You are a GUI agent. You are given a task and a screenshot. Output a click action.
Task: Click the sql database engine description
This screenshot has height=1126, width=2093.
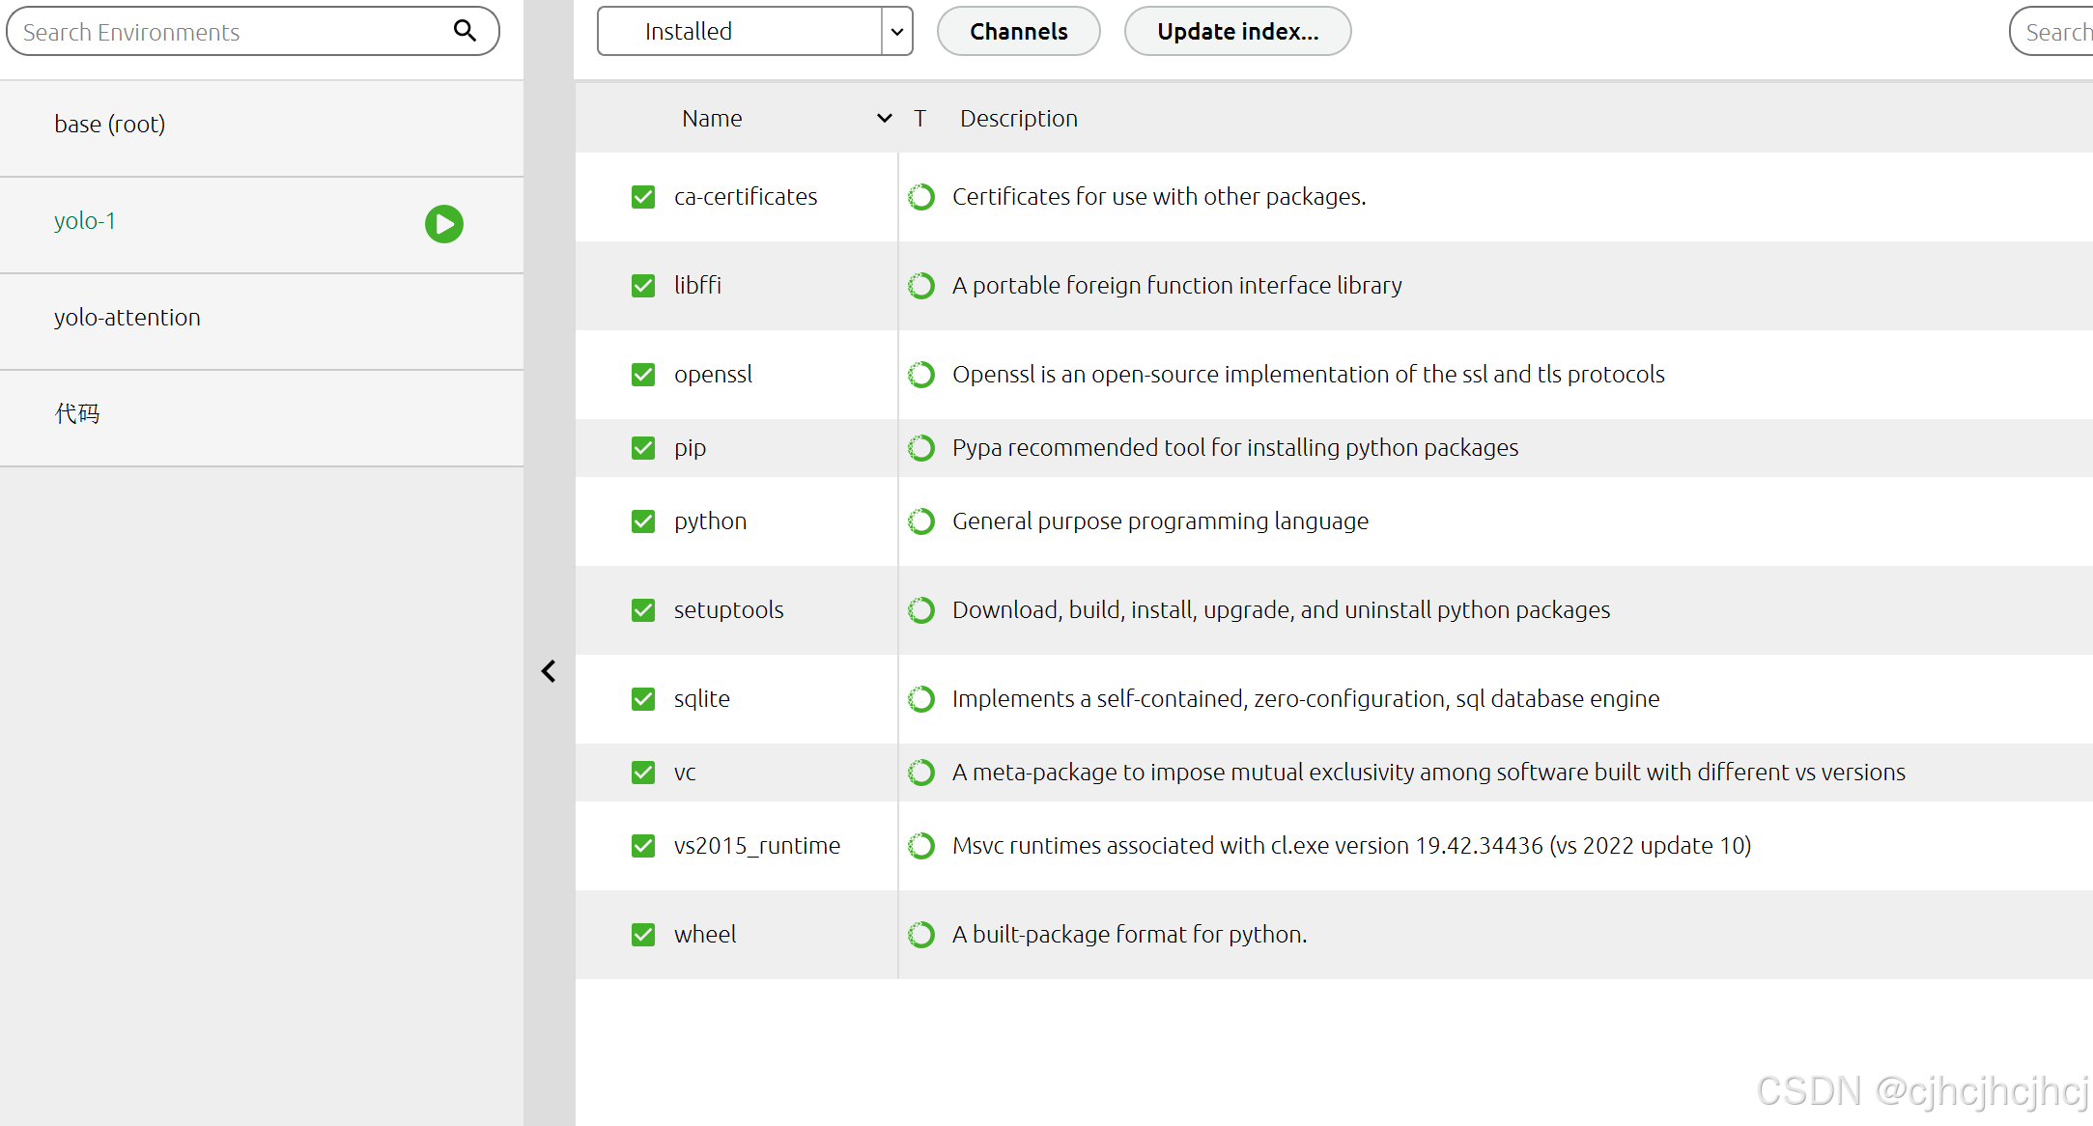pyautogui.click(x=1306, y=699)
